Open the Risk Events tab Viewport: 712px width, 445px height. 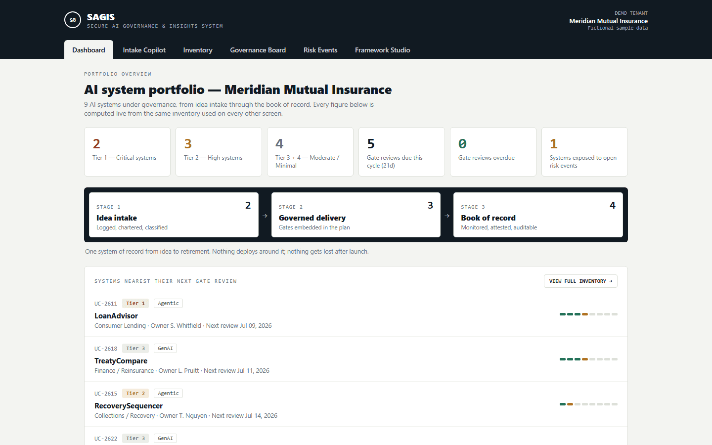click(x=320, y=50)
